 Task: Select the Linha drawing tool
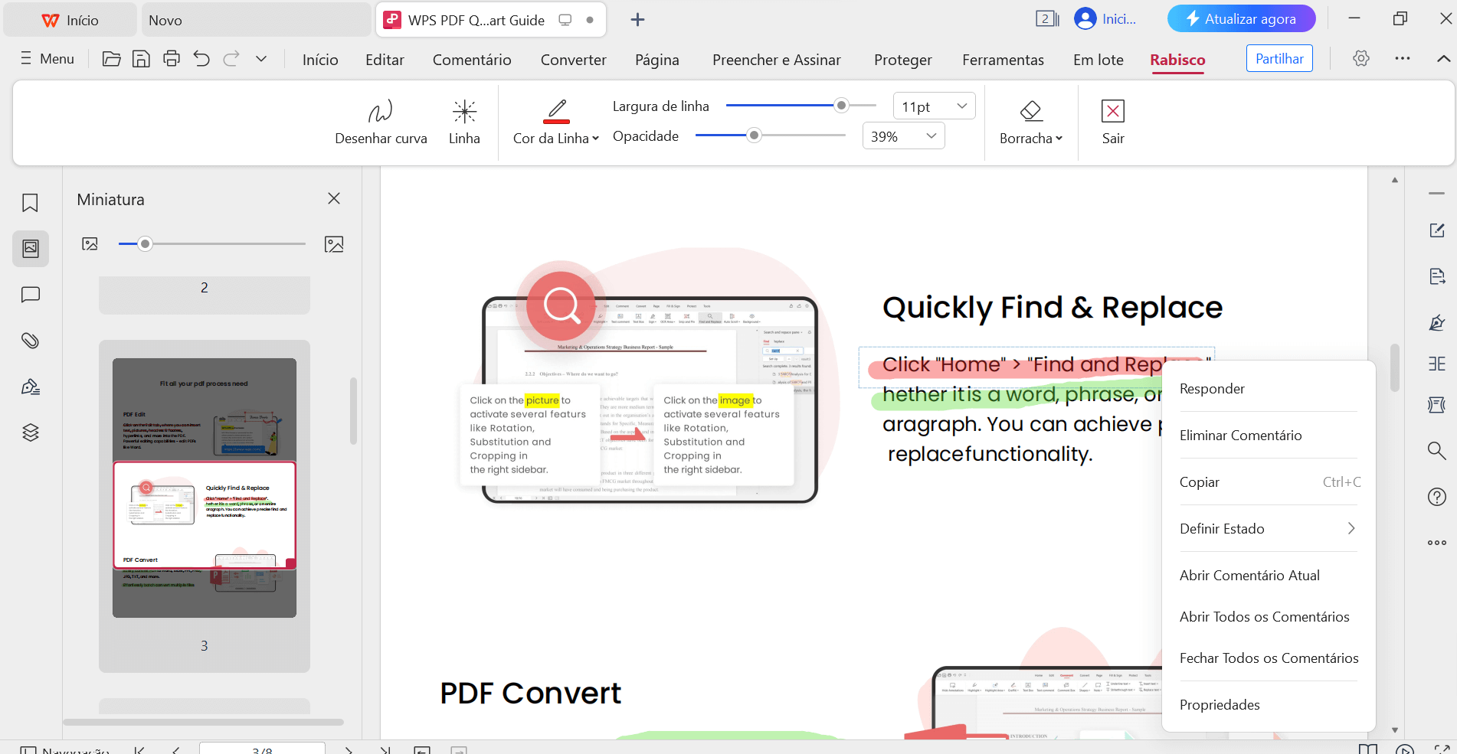tap(464, 121)
